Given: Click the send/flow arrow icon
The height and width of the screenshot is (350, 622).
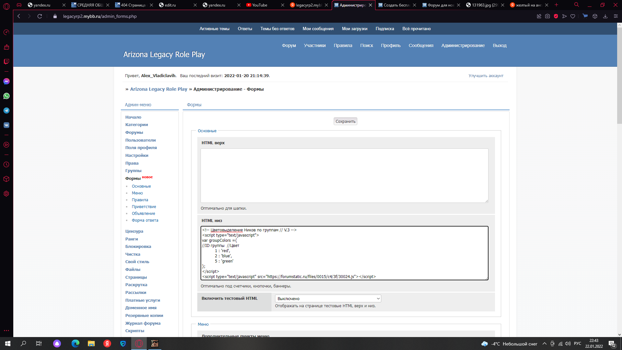Looking at the screenshot, I should pos(564,16).
